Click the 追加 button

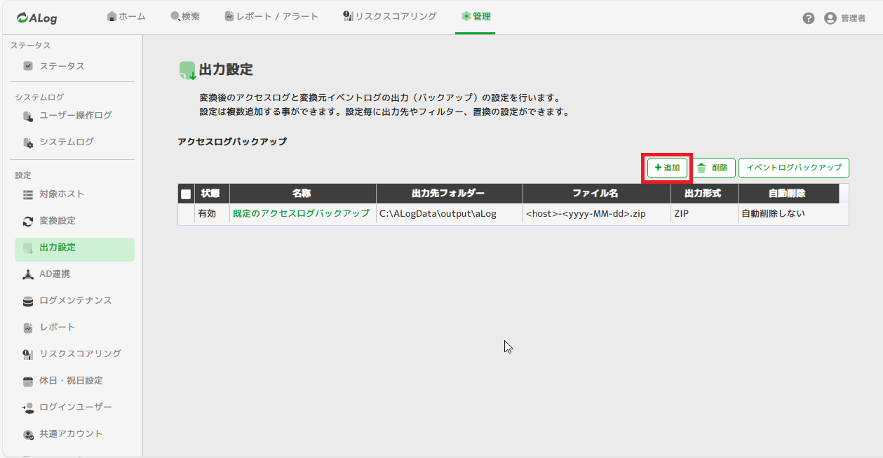667,168
